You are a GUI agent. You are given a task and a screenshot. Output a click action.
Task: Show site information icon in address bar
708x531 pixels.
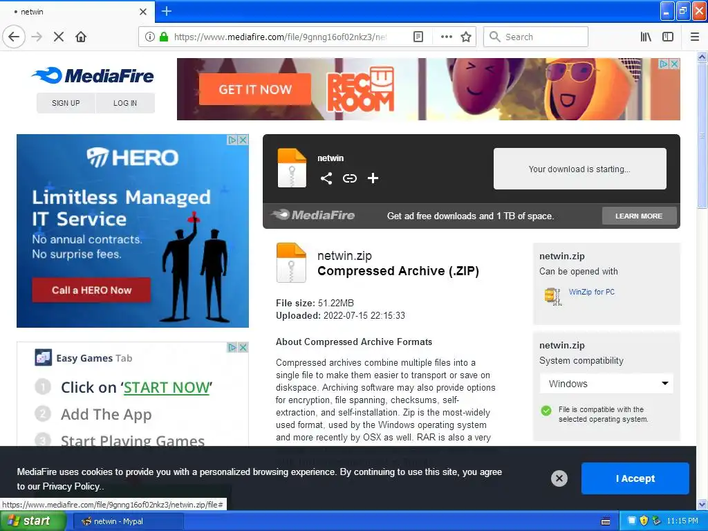150,37
